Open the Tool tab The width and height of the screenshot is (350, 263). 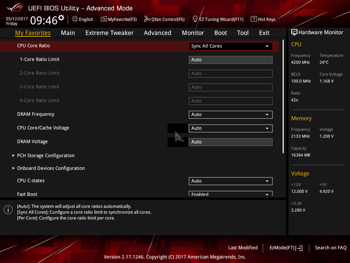click(x=243, y=33)
